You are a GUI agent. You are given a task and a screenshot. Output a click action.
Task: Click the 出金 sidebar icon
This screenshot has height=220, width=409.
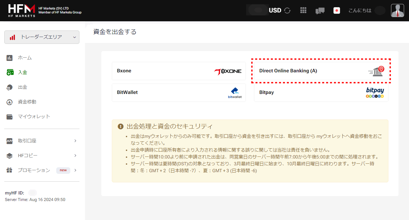click(9, 87)
